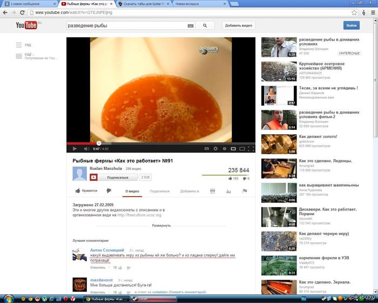The width and height of the screenshot is (378, 303).
Task: Open player settings gear icon
Action: coord(215,148)
